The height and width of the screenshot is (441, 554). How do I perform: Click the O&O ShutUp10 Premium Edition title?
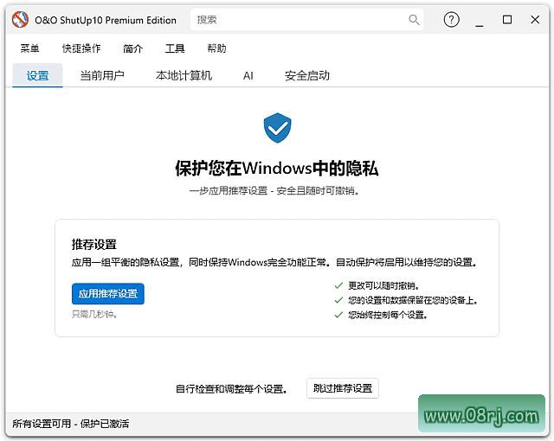[x=106, y=20]
